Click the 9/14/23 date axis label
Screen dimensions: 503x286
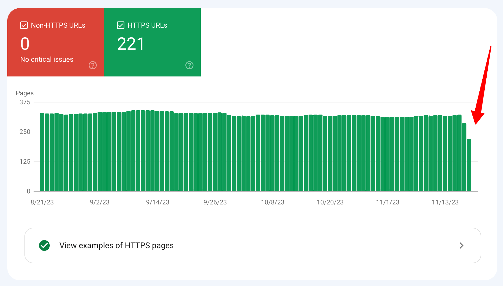(157, 202)
